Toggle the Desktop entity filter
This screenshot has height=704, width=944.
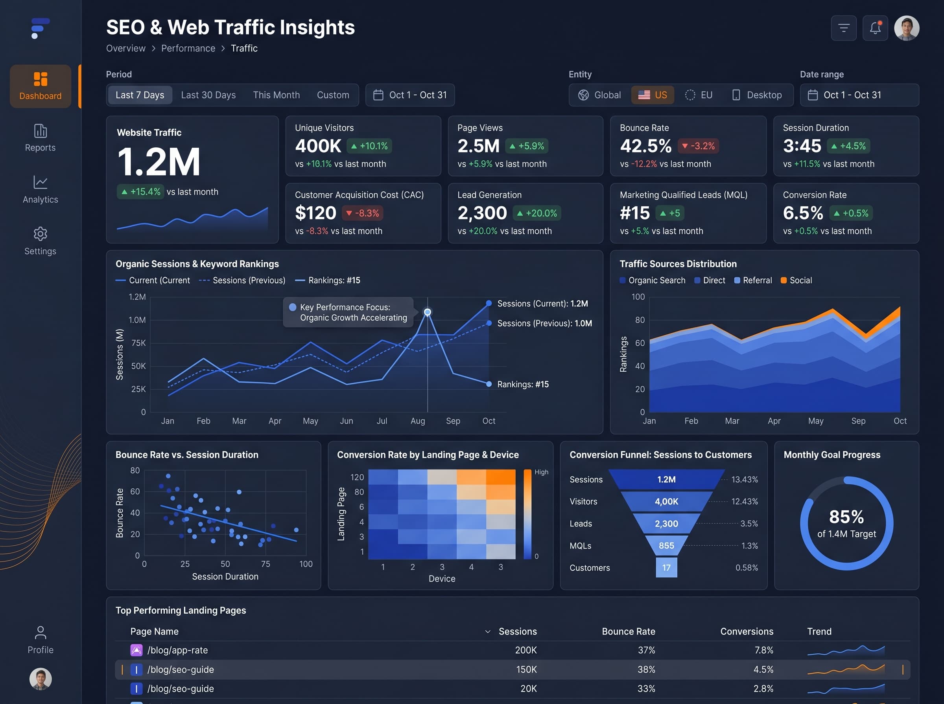757,95
